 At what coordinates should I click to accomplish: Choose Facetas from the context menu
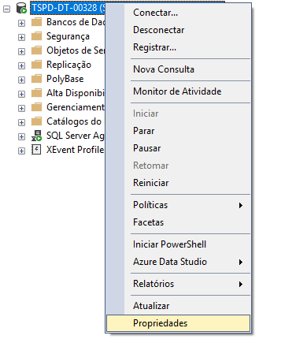(x=179, y=222)
